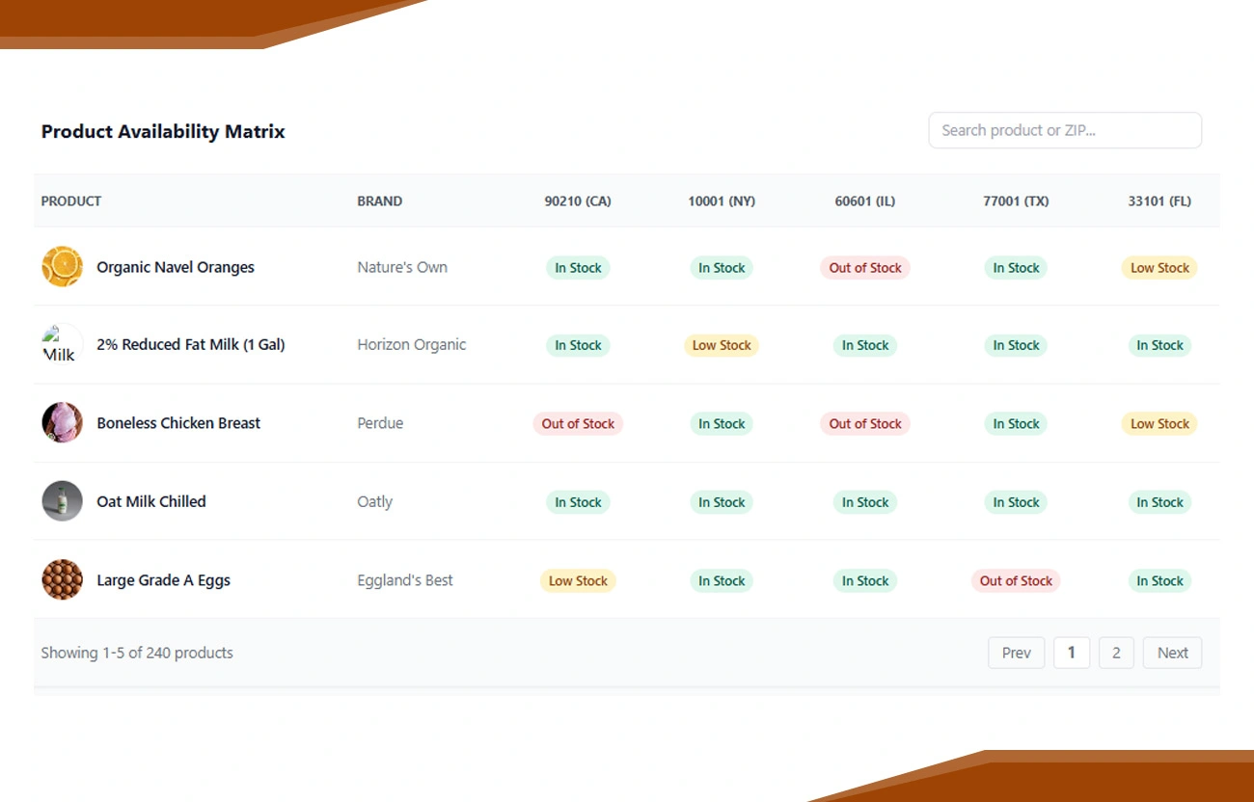Click the Boneless Chicken Breast product image

[x=62, y=423]
